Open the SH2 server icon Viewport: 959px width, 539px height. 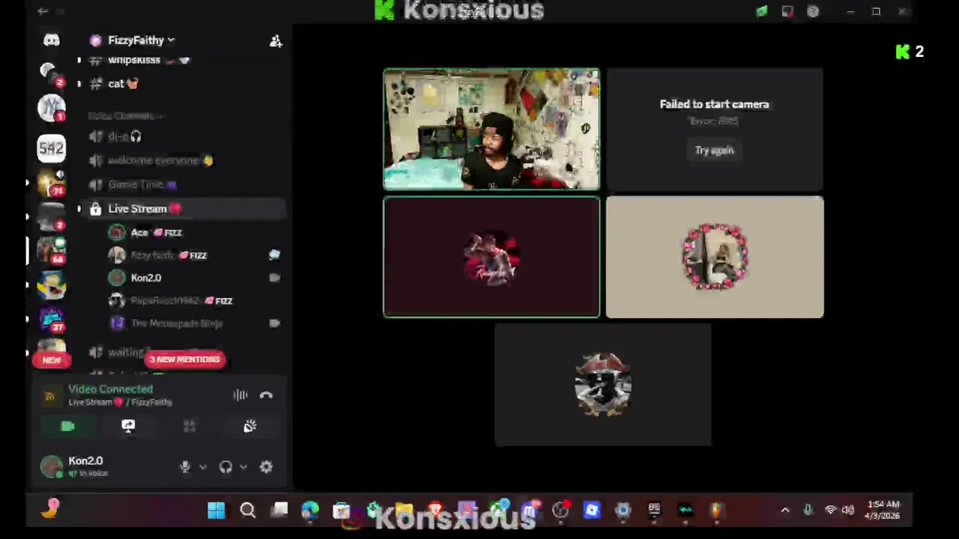pyautogui.click(x=51, y=148)
